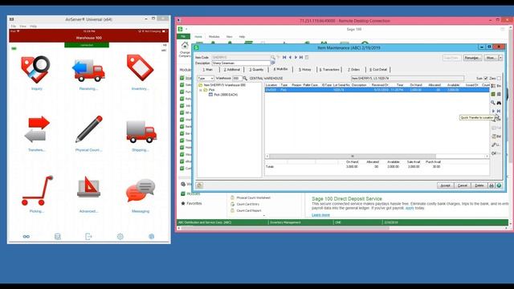Toggle the Zero checkbox
The height and width of the screenshot is (289, 514).
[499, 79]
